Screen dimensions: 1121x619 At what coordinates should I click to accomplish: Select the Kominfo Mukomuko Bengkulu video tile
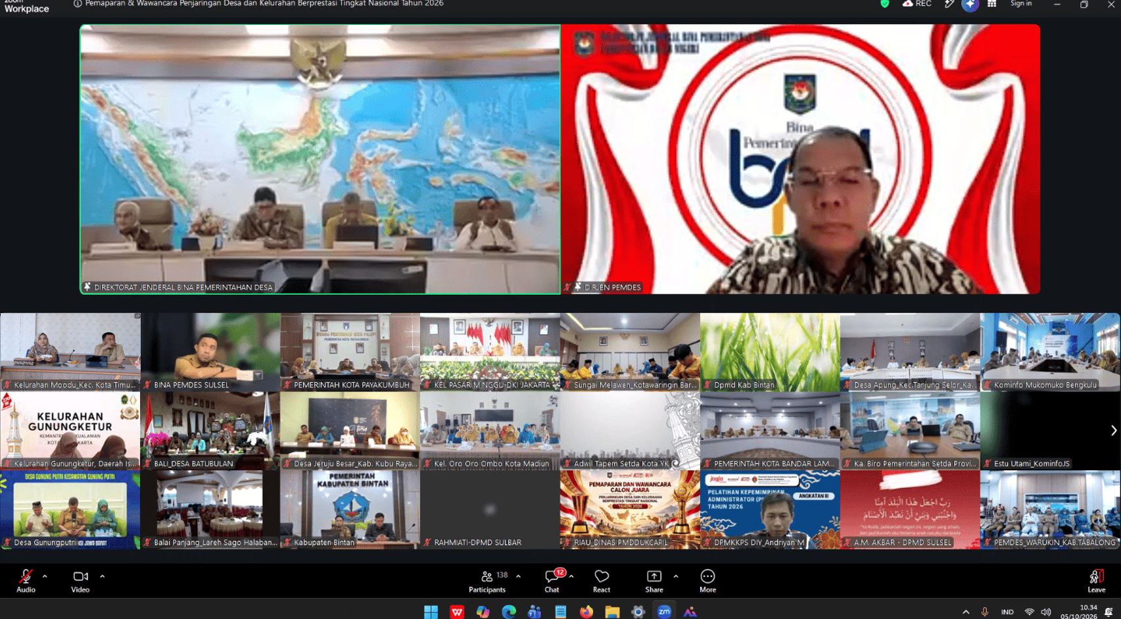pyautogui.click(x=1050, y=352)
